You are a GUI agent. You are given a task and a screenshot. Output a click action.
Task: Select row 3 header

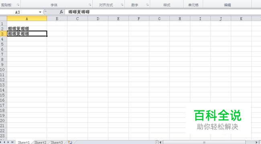pos(3,34)
